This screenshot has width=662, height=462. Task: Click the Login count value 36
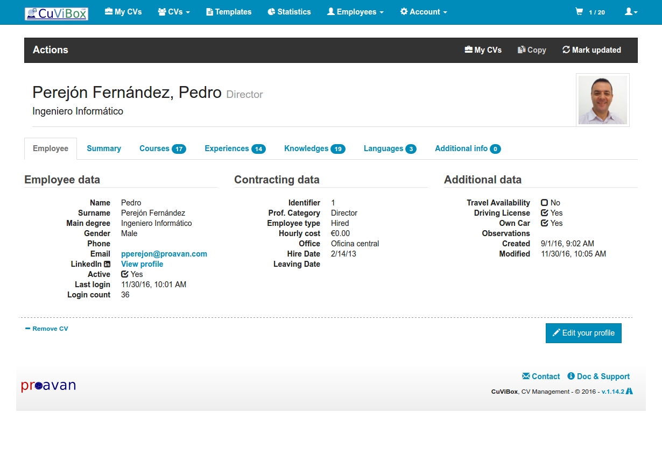point(125,295)
